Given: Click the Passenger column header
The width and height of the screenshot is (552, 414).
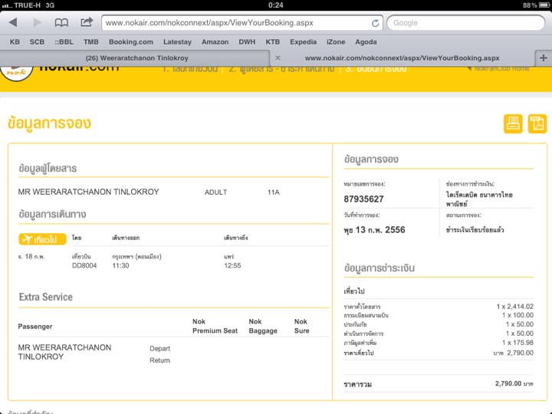Looking at the screenshot, I should point(35,327).
